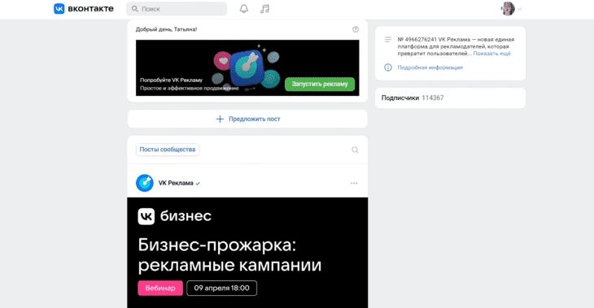This screenshot has height=308, width=594.
Task: Open VK Реклама community avatar in post
Action: 145,183
